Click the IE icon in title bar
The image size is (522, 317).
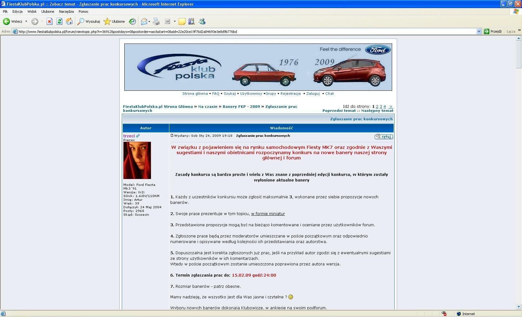point(3,4)
